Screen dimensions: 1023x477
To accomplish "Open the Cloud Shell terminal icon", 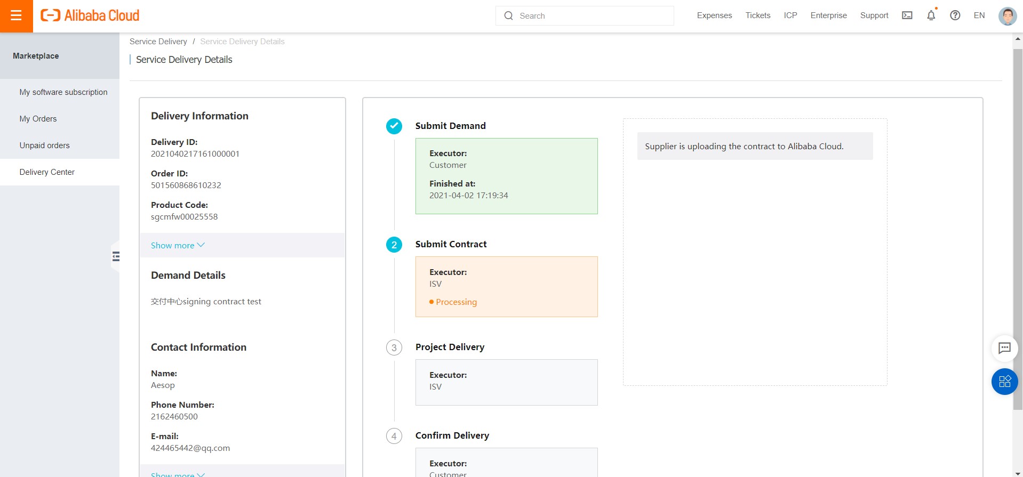I will (907, 15).
